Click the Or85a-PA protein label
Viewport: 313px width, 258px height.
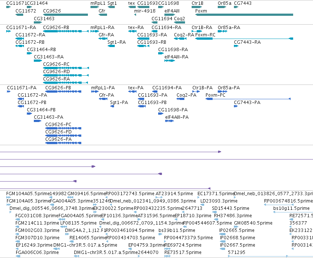(x=229, y=88)
